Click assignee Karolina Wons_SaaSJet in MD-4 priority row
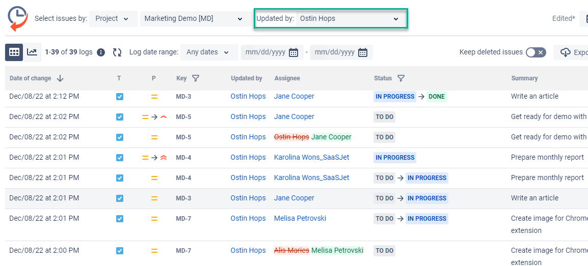588x266 pixels. coord(312,158)
